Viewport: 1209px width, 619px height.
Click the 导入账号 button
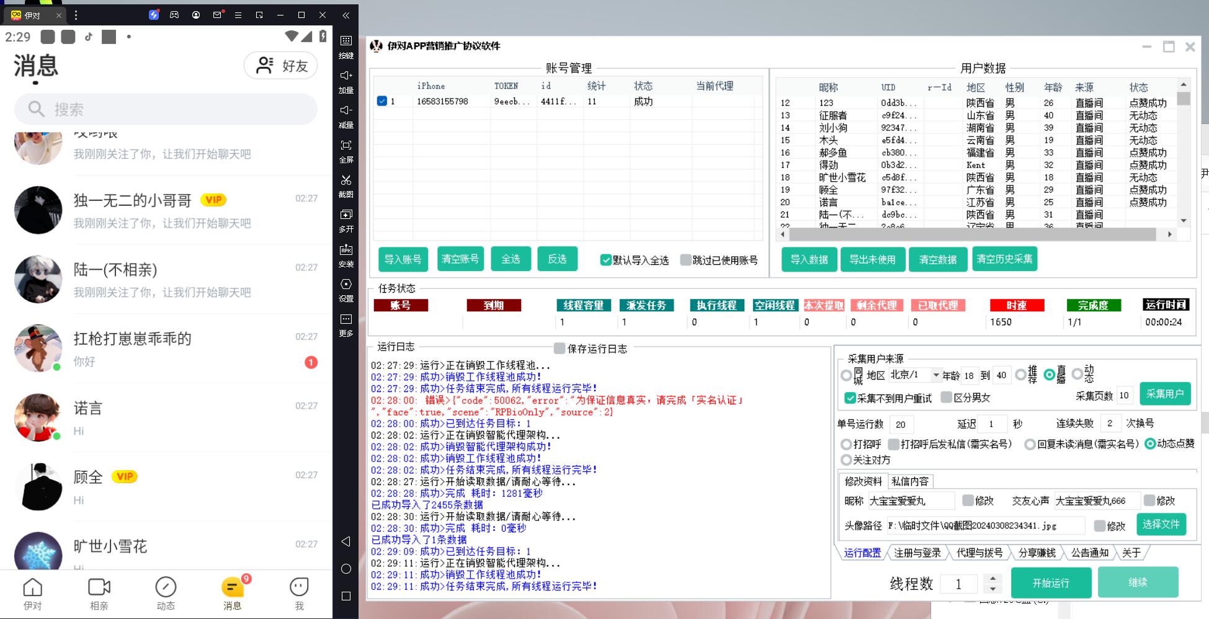coord(403,259)
